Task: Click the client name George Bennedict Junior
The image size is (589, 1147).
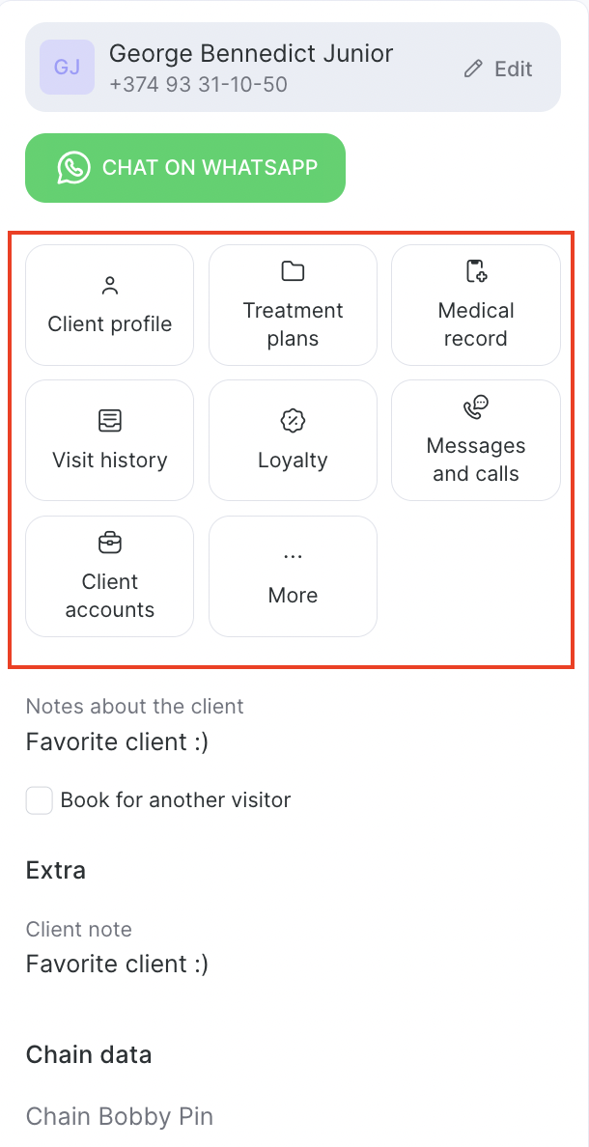Action: click(x=251, y=53)
